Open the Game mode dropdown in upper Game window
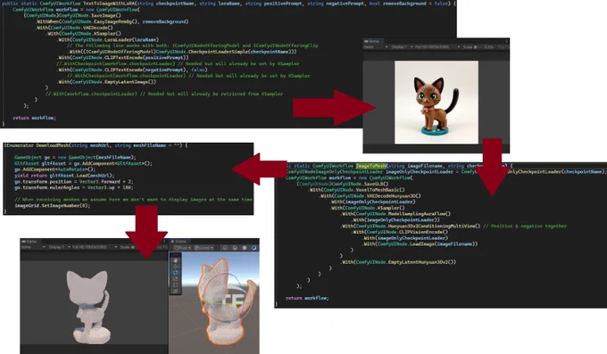 pos(376,46)
